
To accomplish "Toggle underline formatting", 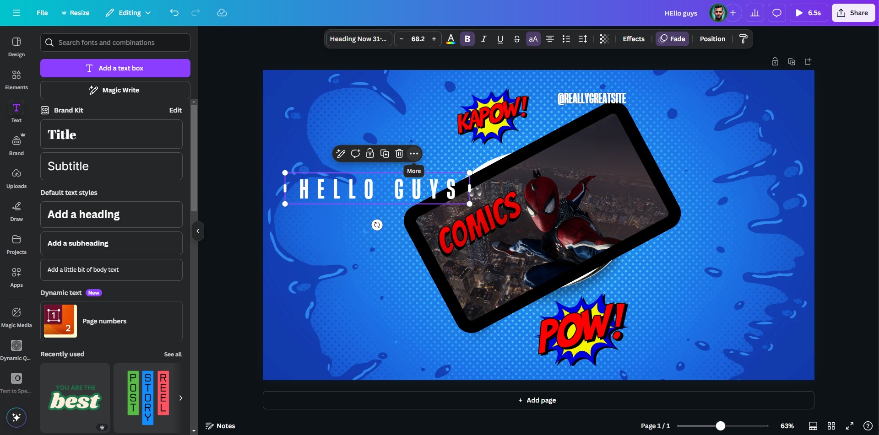I will 500,39.
